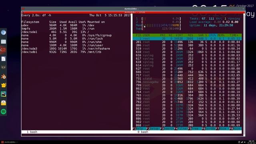Select statd process row PID 731
This screenshot has height=144, width=256.
[x=187, y=79]
